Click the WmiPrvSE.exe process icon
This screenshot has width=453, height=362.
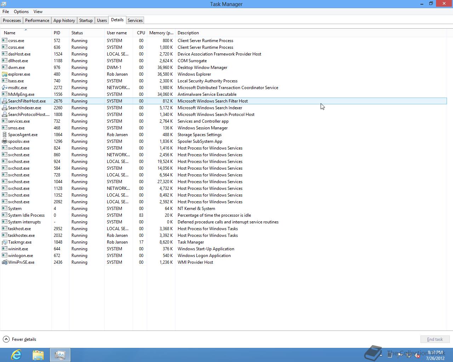tap(5, 262)
